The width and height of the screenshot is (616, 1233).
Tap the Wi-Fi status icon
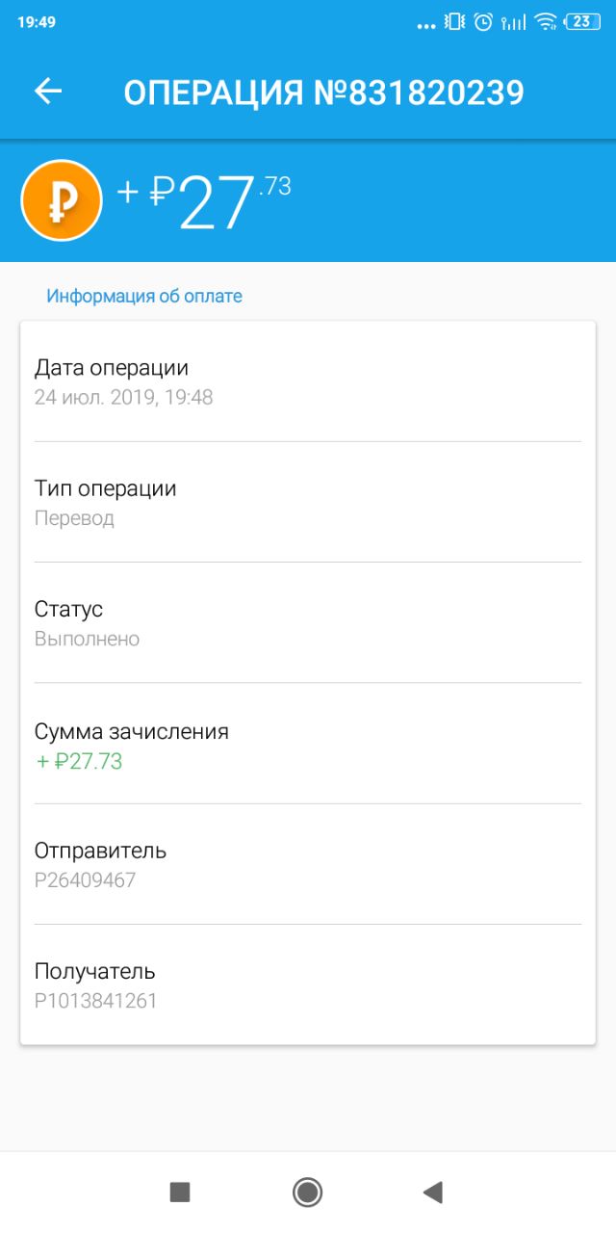coord(546,21)
